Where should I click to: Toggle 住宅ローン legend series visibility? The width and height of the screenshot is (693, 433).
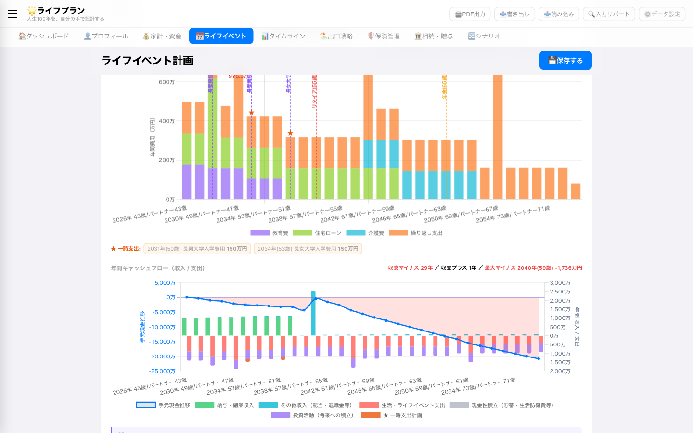pyautogui.click(x=317, y=233)
